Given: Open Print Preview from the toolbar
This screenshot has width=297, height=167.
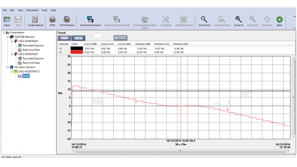Looking at the screenshot, I should 67,20.
